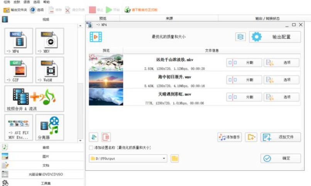Image resolution: width=311 pixels, height=186 pixels.
Task: Select the 海中初日渐升.wmv sunrise thumbnail
Action: tap(106, 80)
